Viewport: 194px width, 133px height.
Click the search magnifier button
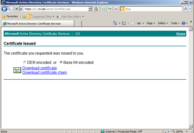click(186, 9)
